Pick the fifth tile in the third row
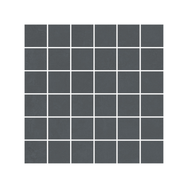 pyautogui.click(x=129, y=82)
